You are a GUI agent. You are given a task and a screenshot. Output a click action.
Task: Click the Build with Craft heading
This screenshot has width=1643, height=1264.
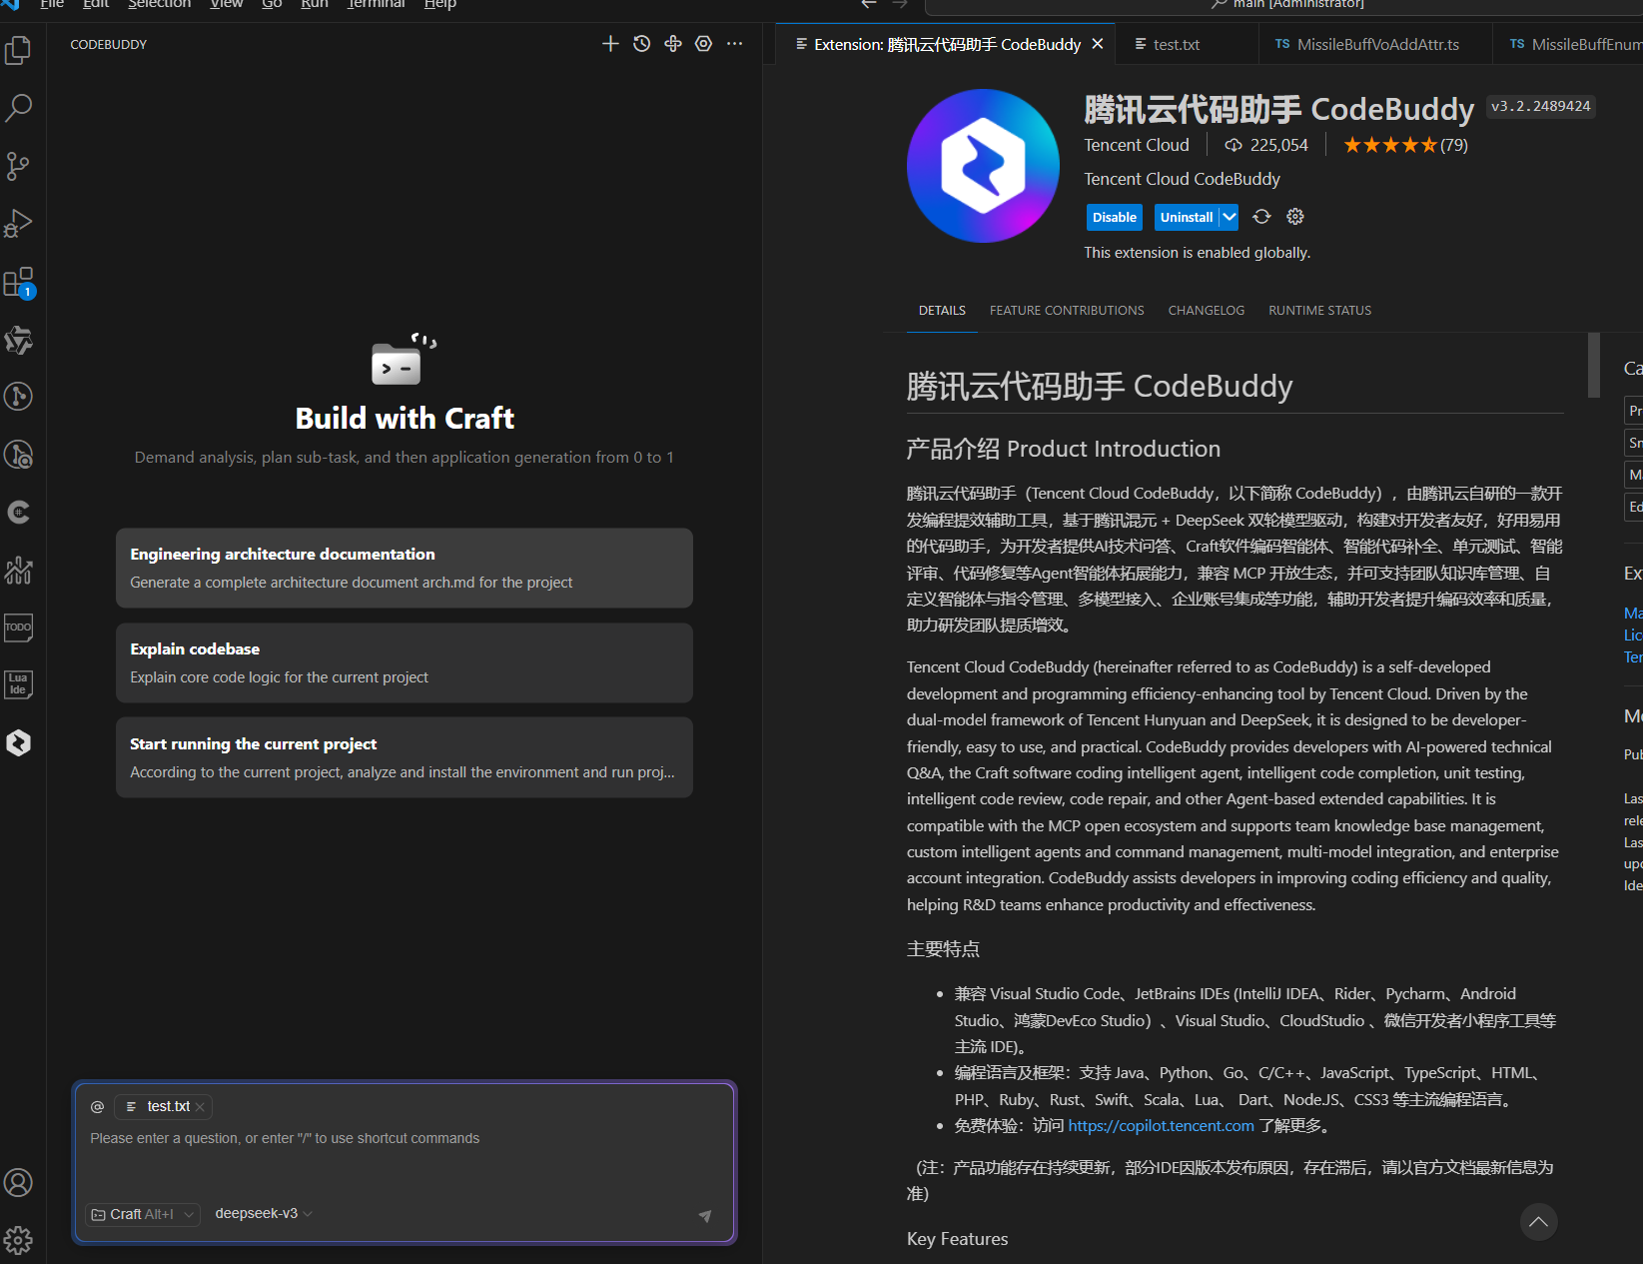[x=405, y=418]
